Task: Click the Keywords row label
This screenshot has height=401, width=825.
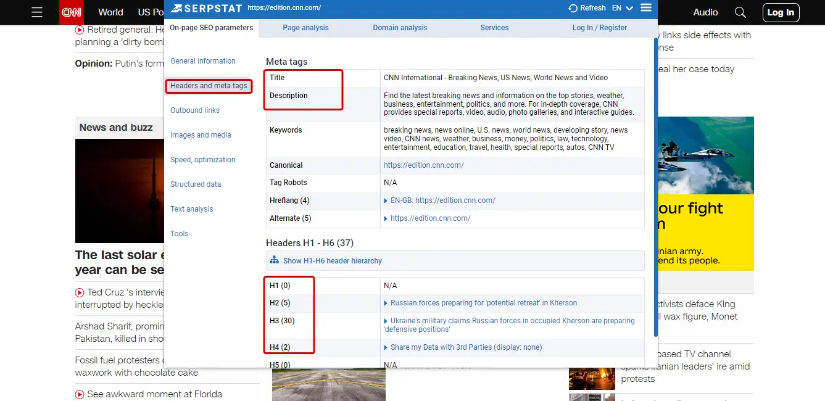Action: (x=286, y=130)
